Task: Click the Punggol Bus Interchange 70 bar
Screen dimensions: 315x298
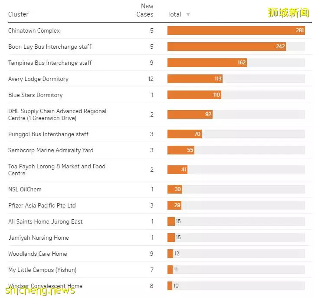Action: (184, 134)
